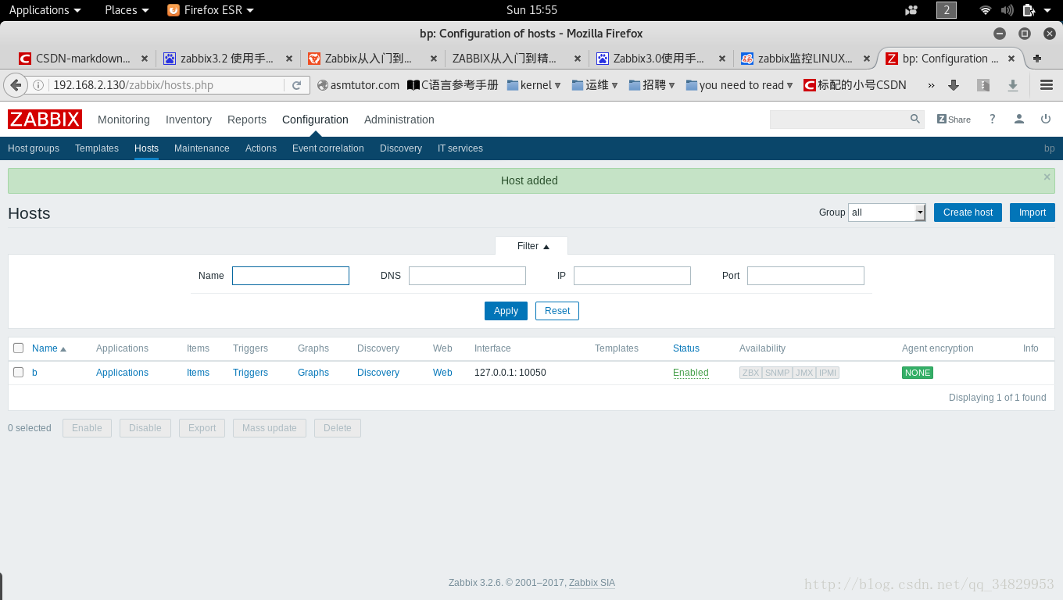Go to the Actions submenu
This screenshot has width=1063, height=600.
261,148
